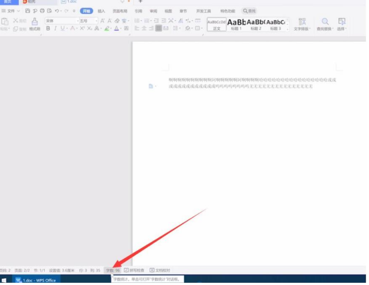Open the 1.doc document tab
This screenshot has width=369, height=285.
point(69,2)
